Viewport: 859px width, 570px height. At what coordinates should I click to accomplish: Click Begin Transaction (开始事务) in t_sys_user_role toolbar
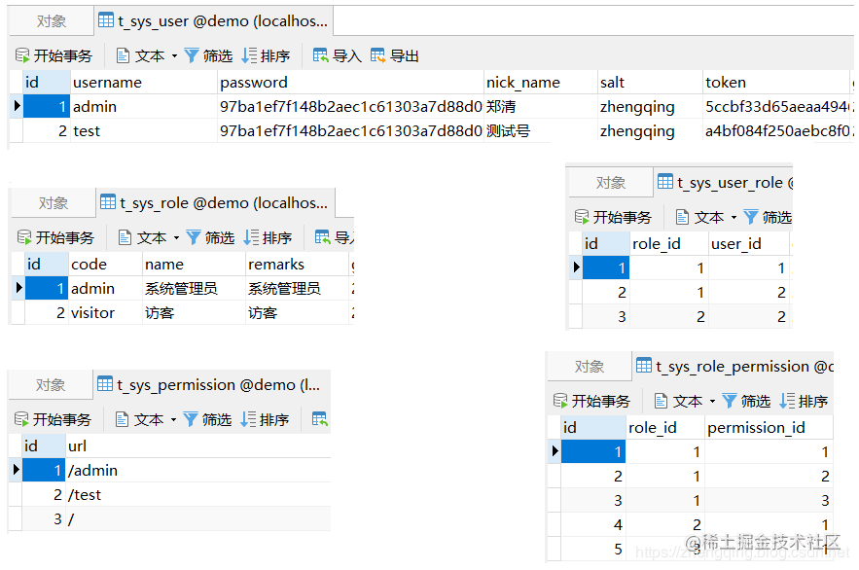click(614, 217)
